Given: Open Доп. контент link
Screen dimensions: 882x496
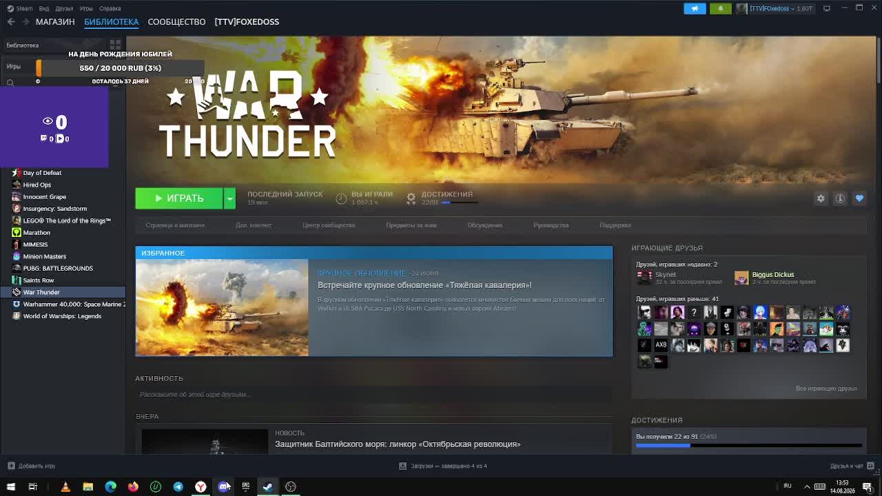Looking at the screenshot, I should 254,225.
